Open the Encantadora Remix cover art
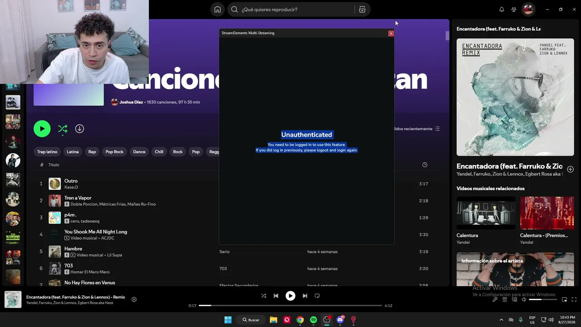Screen dimensions: 581x327 tap(515, 97)
